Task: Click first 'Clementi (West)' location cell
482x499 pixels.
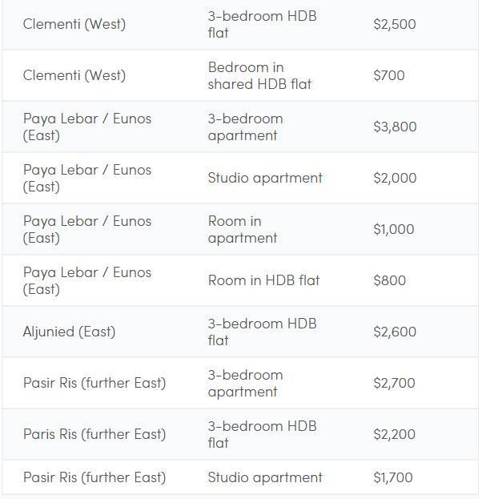Action: [74, 24]
